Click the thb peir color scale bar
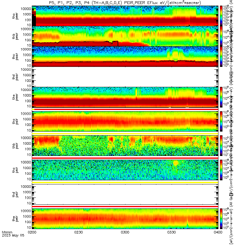This screenshot has width=234, height=250. [221, 146]
